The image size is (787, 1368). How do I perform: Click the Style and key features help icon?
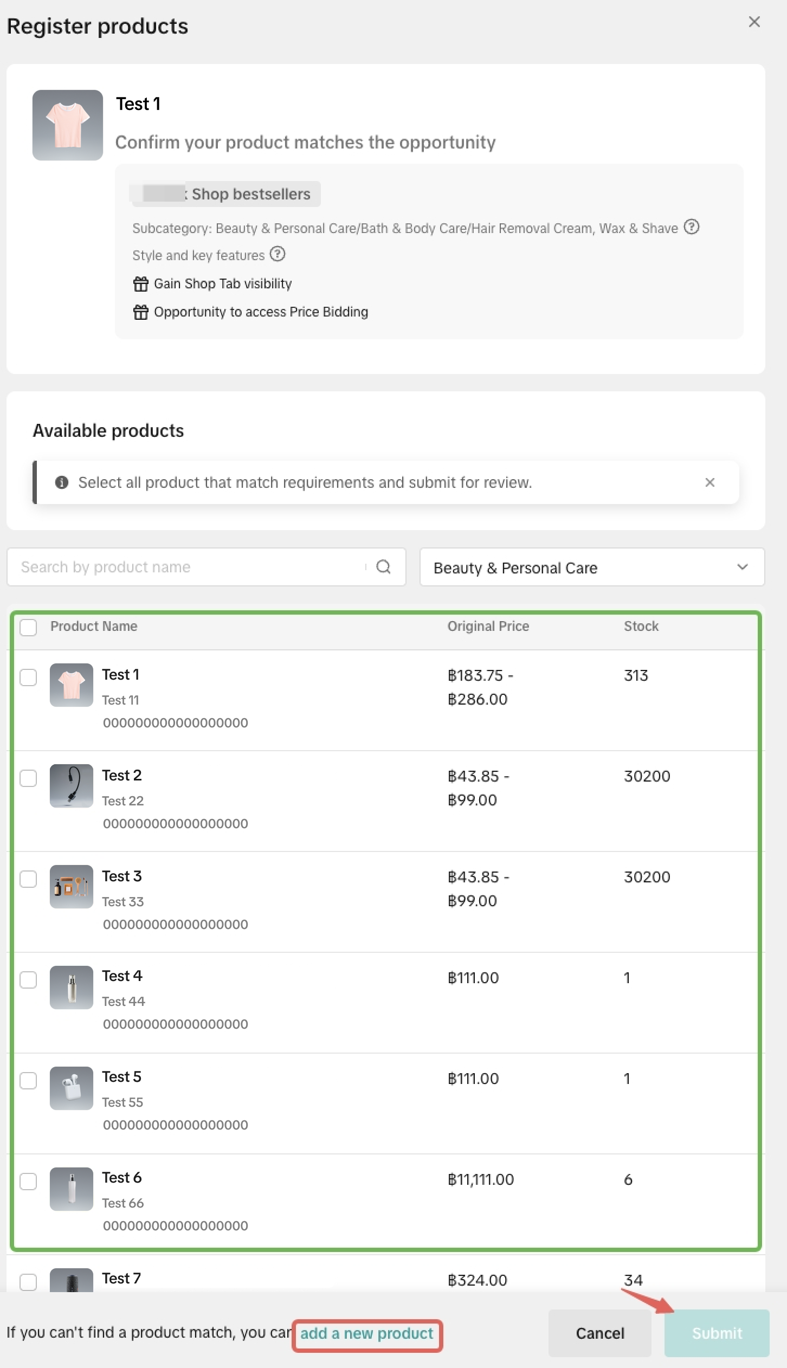[278, 254]
